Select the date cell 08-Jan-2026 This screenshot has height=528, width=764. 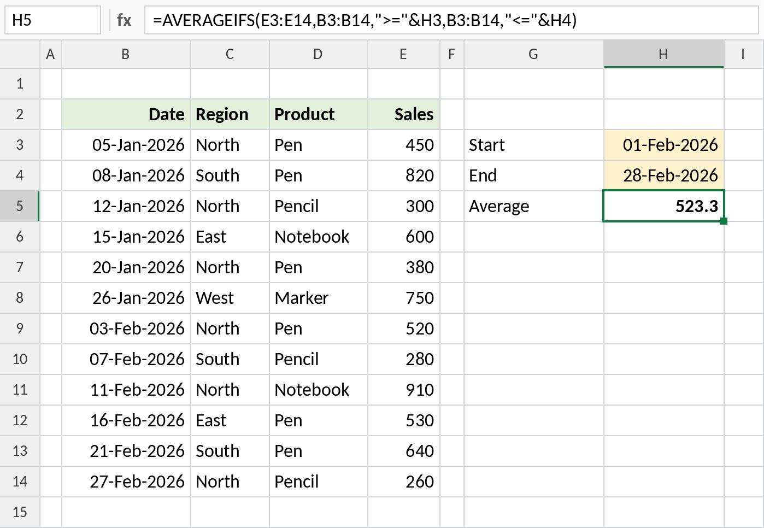tap(126, 175)
